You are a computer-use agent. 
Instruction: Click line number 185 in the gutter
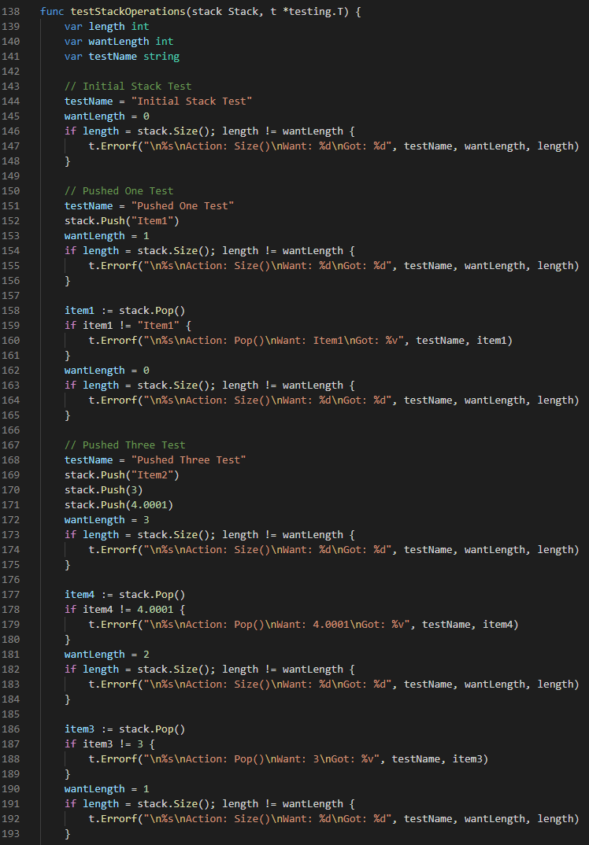point(11,714)
